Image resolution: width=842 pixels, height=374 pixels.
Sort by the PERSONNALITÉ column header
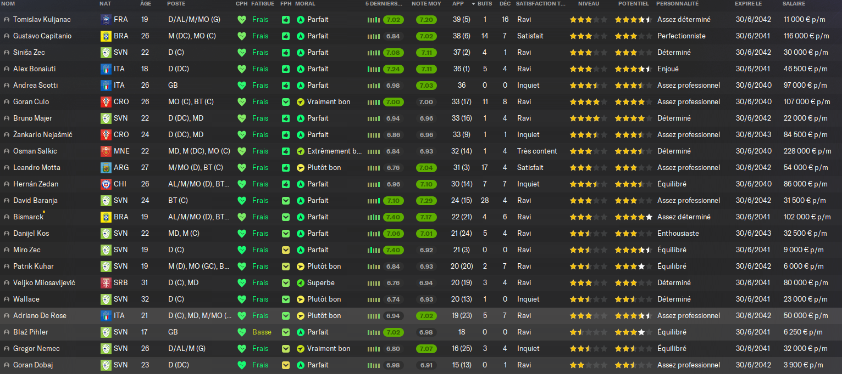[678, 4]
